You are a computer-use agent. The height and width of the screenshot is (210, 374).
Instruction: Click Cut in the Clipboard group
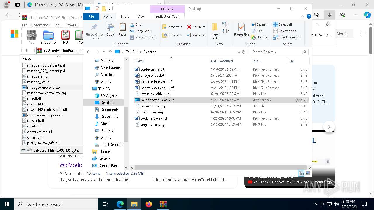pyautogui.click(x=135, y=24)
